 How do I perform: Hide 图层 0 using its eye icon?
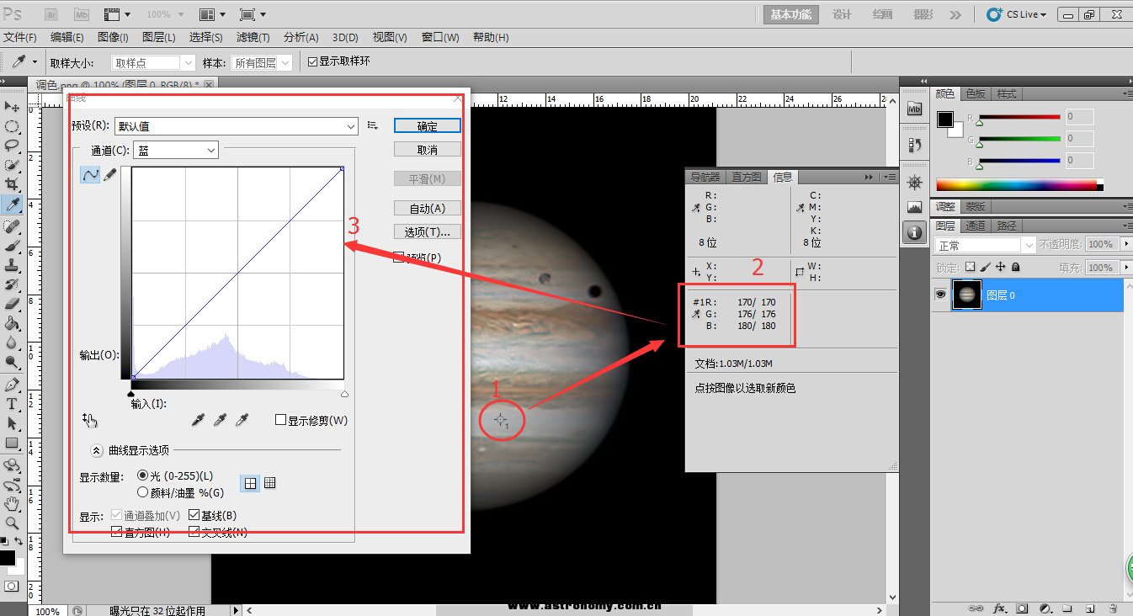pyautogui.click(x=941, y=295)
